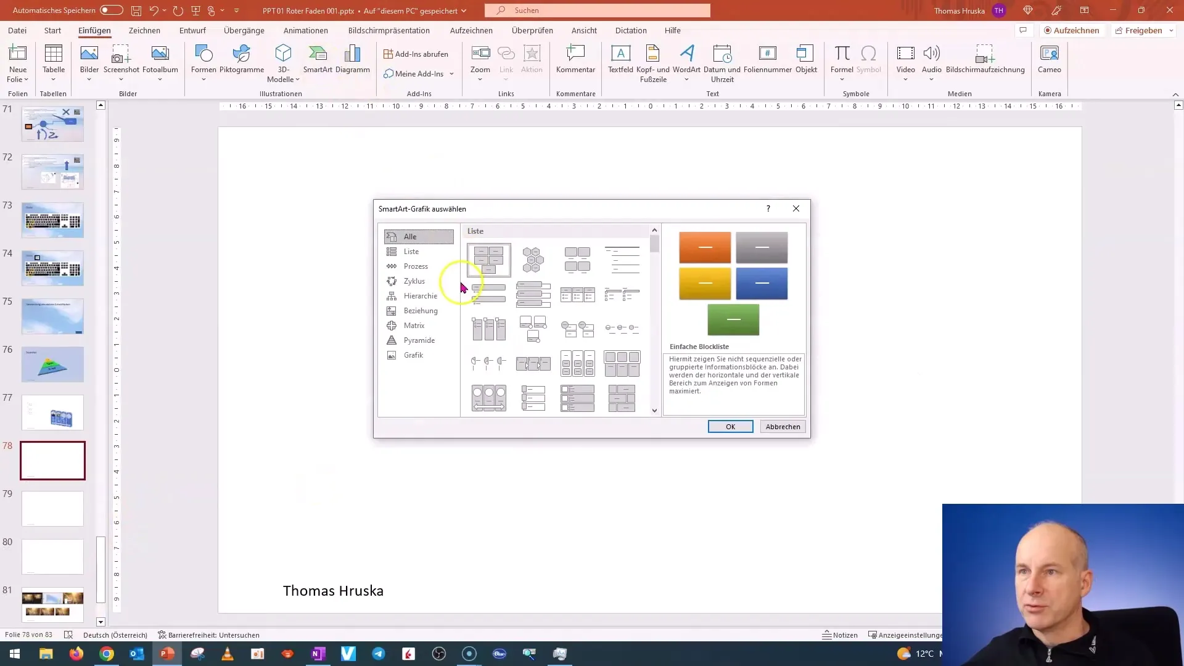Choose the hexagon cluster SmartArt layout
The height and width of the screenshot is (666, 1184).
pos(533,260)
